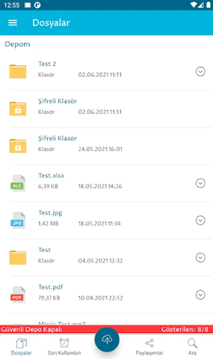213x359 pixels.
Task: Open the locked Şifreli Klasör dated 02.06.2021
Action: [x=18, y=109]
